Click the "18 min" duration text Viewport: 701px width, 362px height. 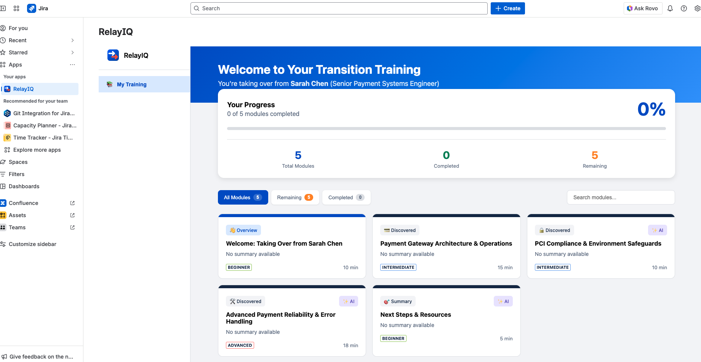(350, 345)
